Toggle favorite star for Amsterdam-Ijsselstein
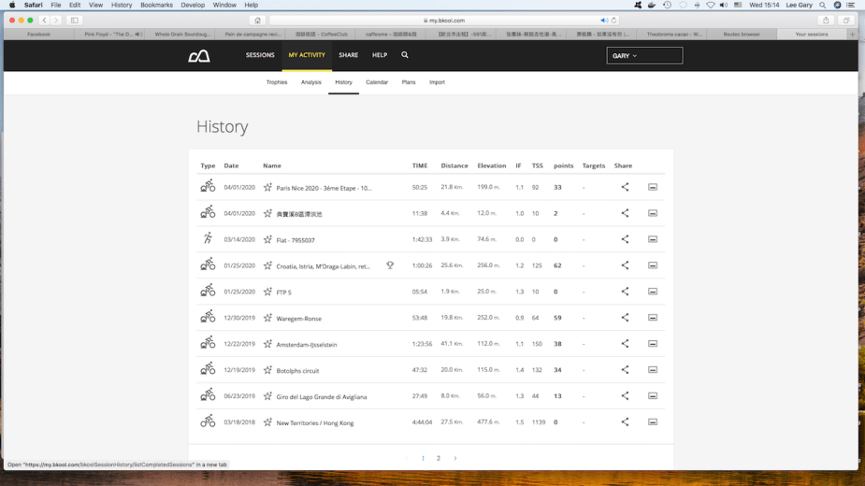This screenshot has width=865, height=486. pyautogui.click(x=267, y=344)
